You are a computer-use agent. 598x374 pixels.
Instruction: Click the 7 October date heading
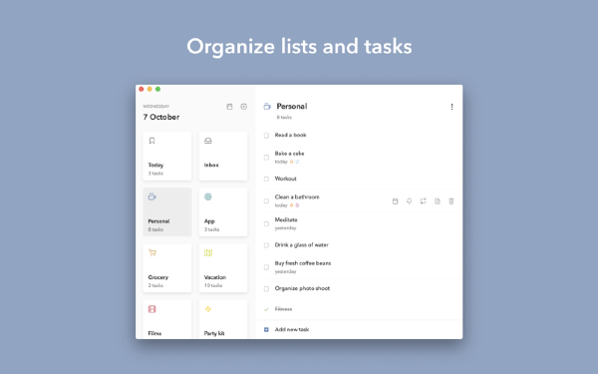(161, 117)
